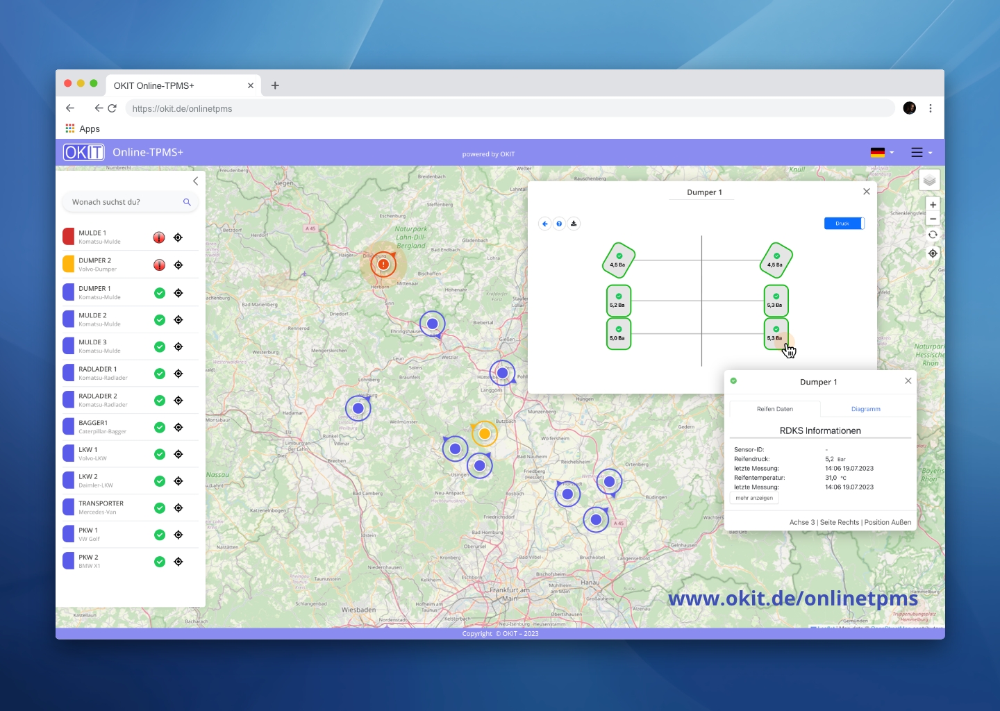Image resolution: width=1000 pixels, height=711 pixels.
Task: Select DUMPER 2 Volvo-Dumper row
Action: [131, 265]
